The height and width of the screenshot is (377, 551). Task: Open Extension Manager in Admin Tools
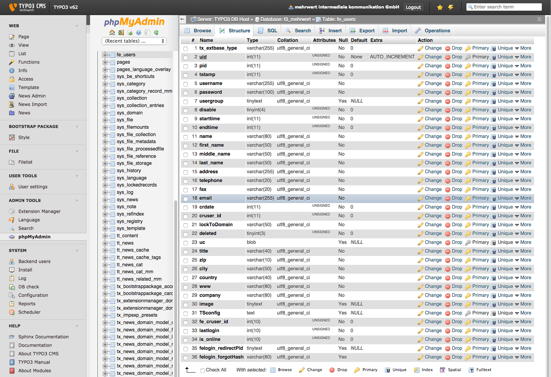(x=39, y=211)
